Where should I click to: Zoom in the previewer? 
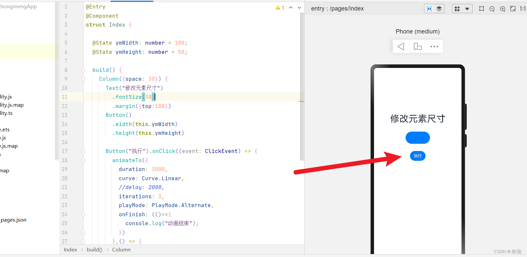pyautogui.click(x=503, y=9)
